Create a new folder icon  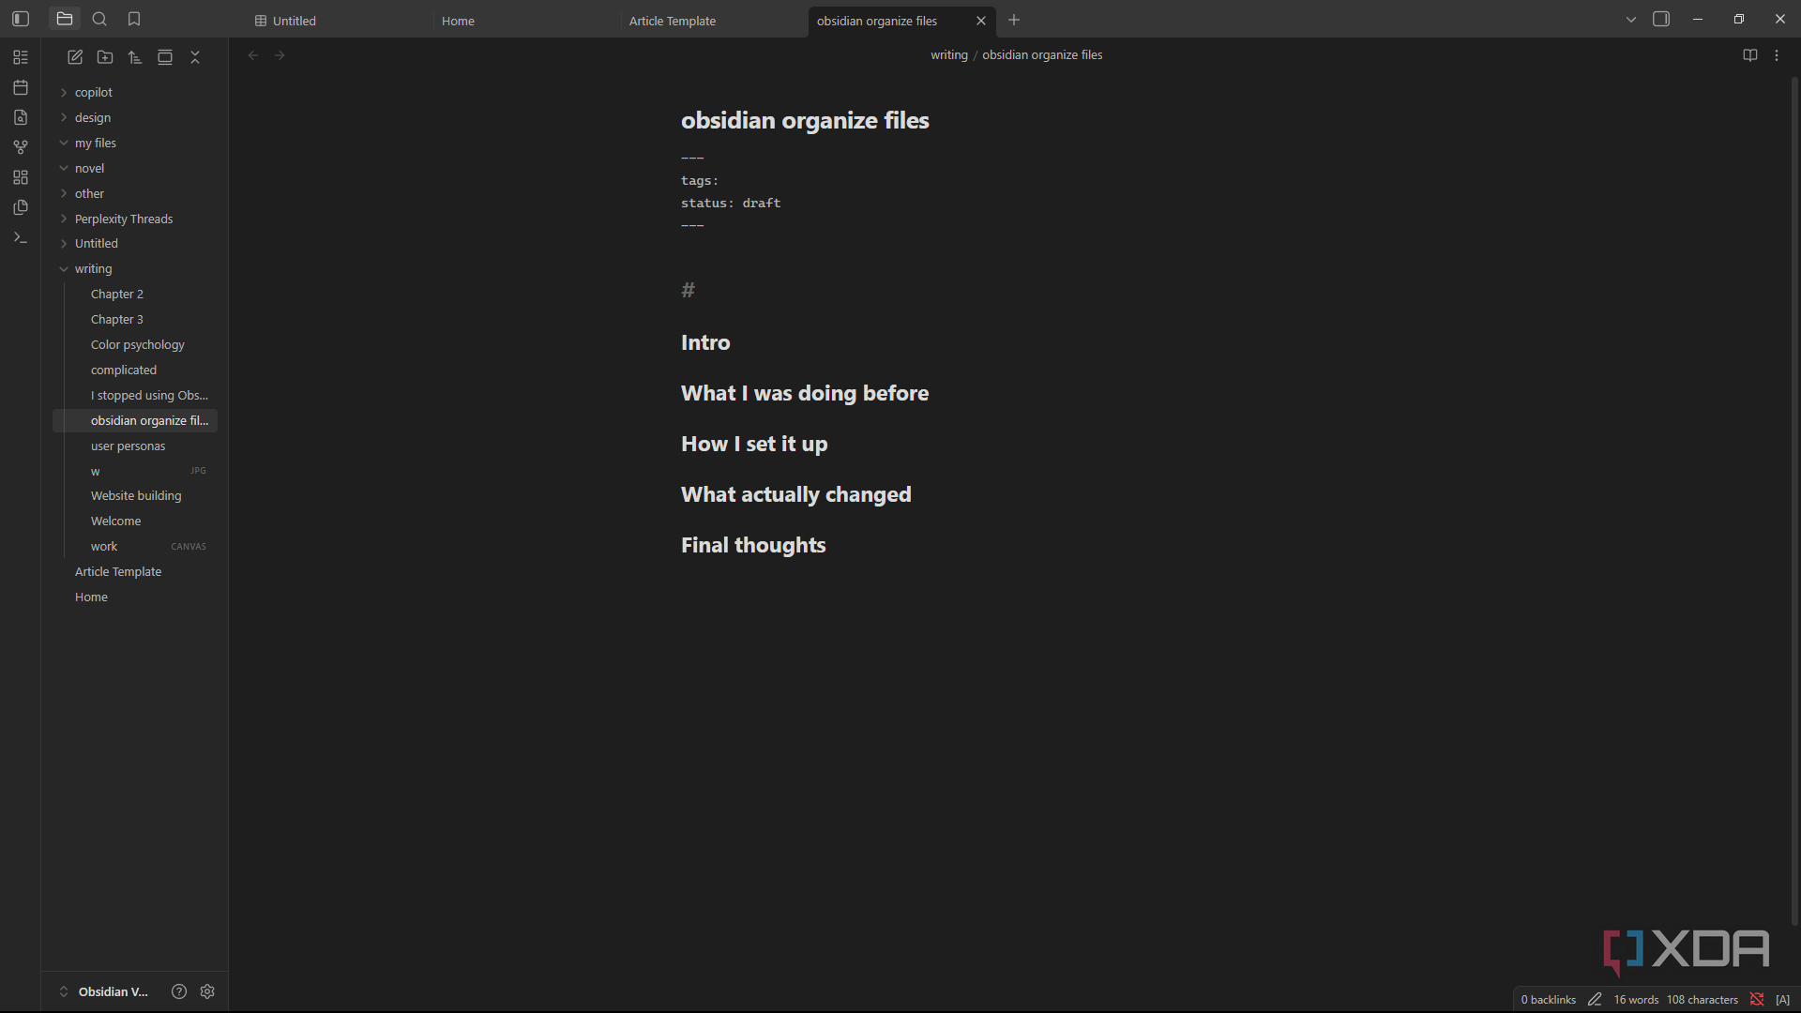[105, 57]
